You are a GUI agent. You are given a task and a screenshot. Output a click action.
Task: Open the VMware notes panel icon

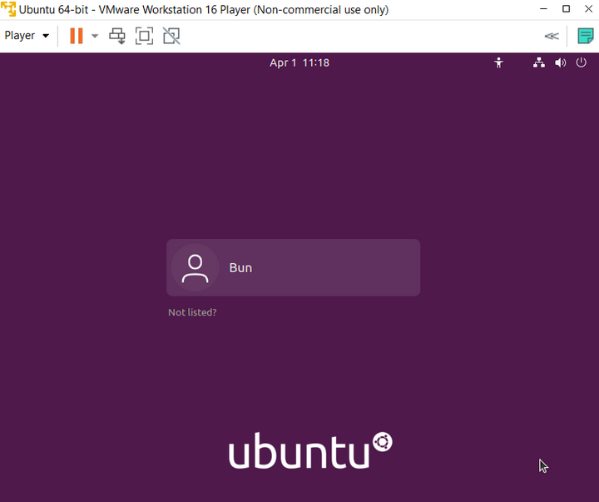click(x=585, y=36)
